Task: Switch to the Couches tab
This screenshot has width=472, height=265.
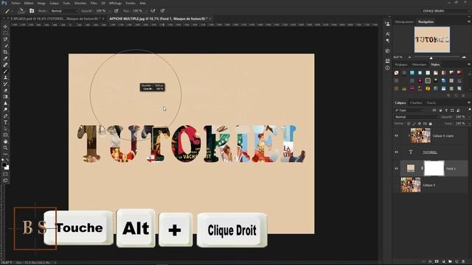Action: pyautogui.click(x=416, y=103)
